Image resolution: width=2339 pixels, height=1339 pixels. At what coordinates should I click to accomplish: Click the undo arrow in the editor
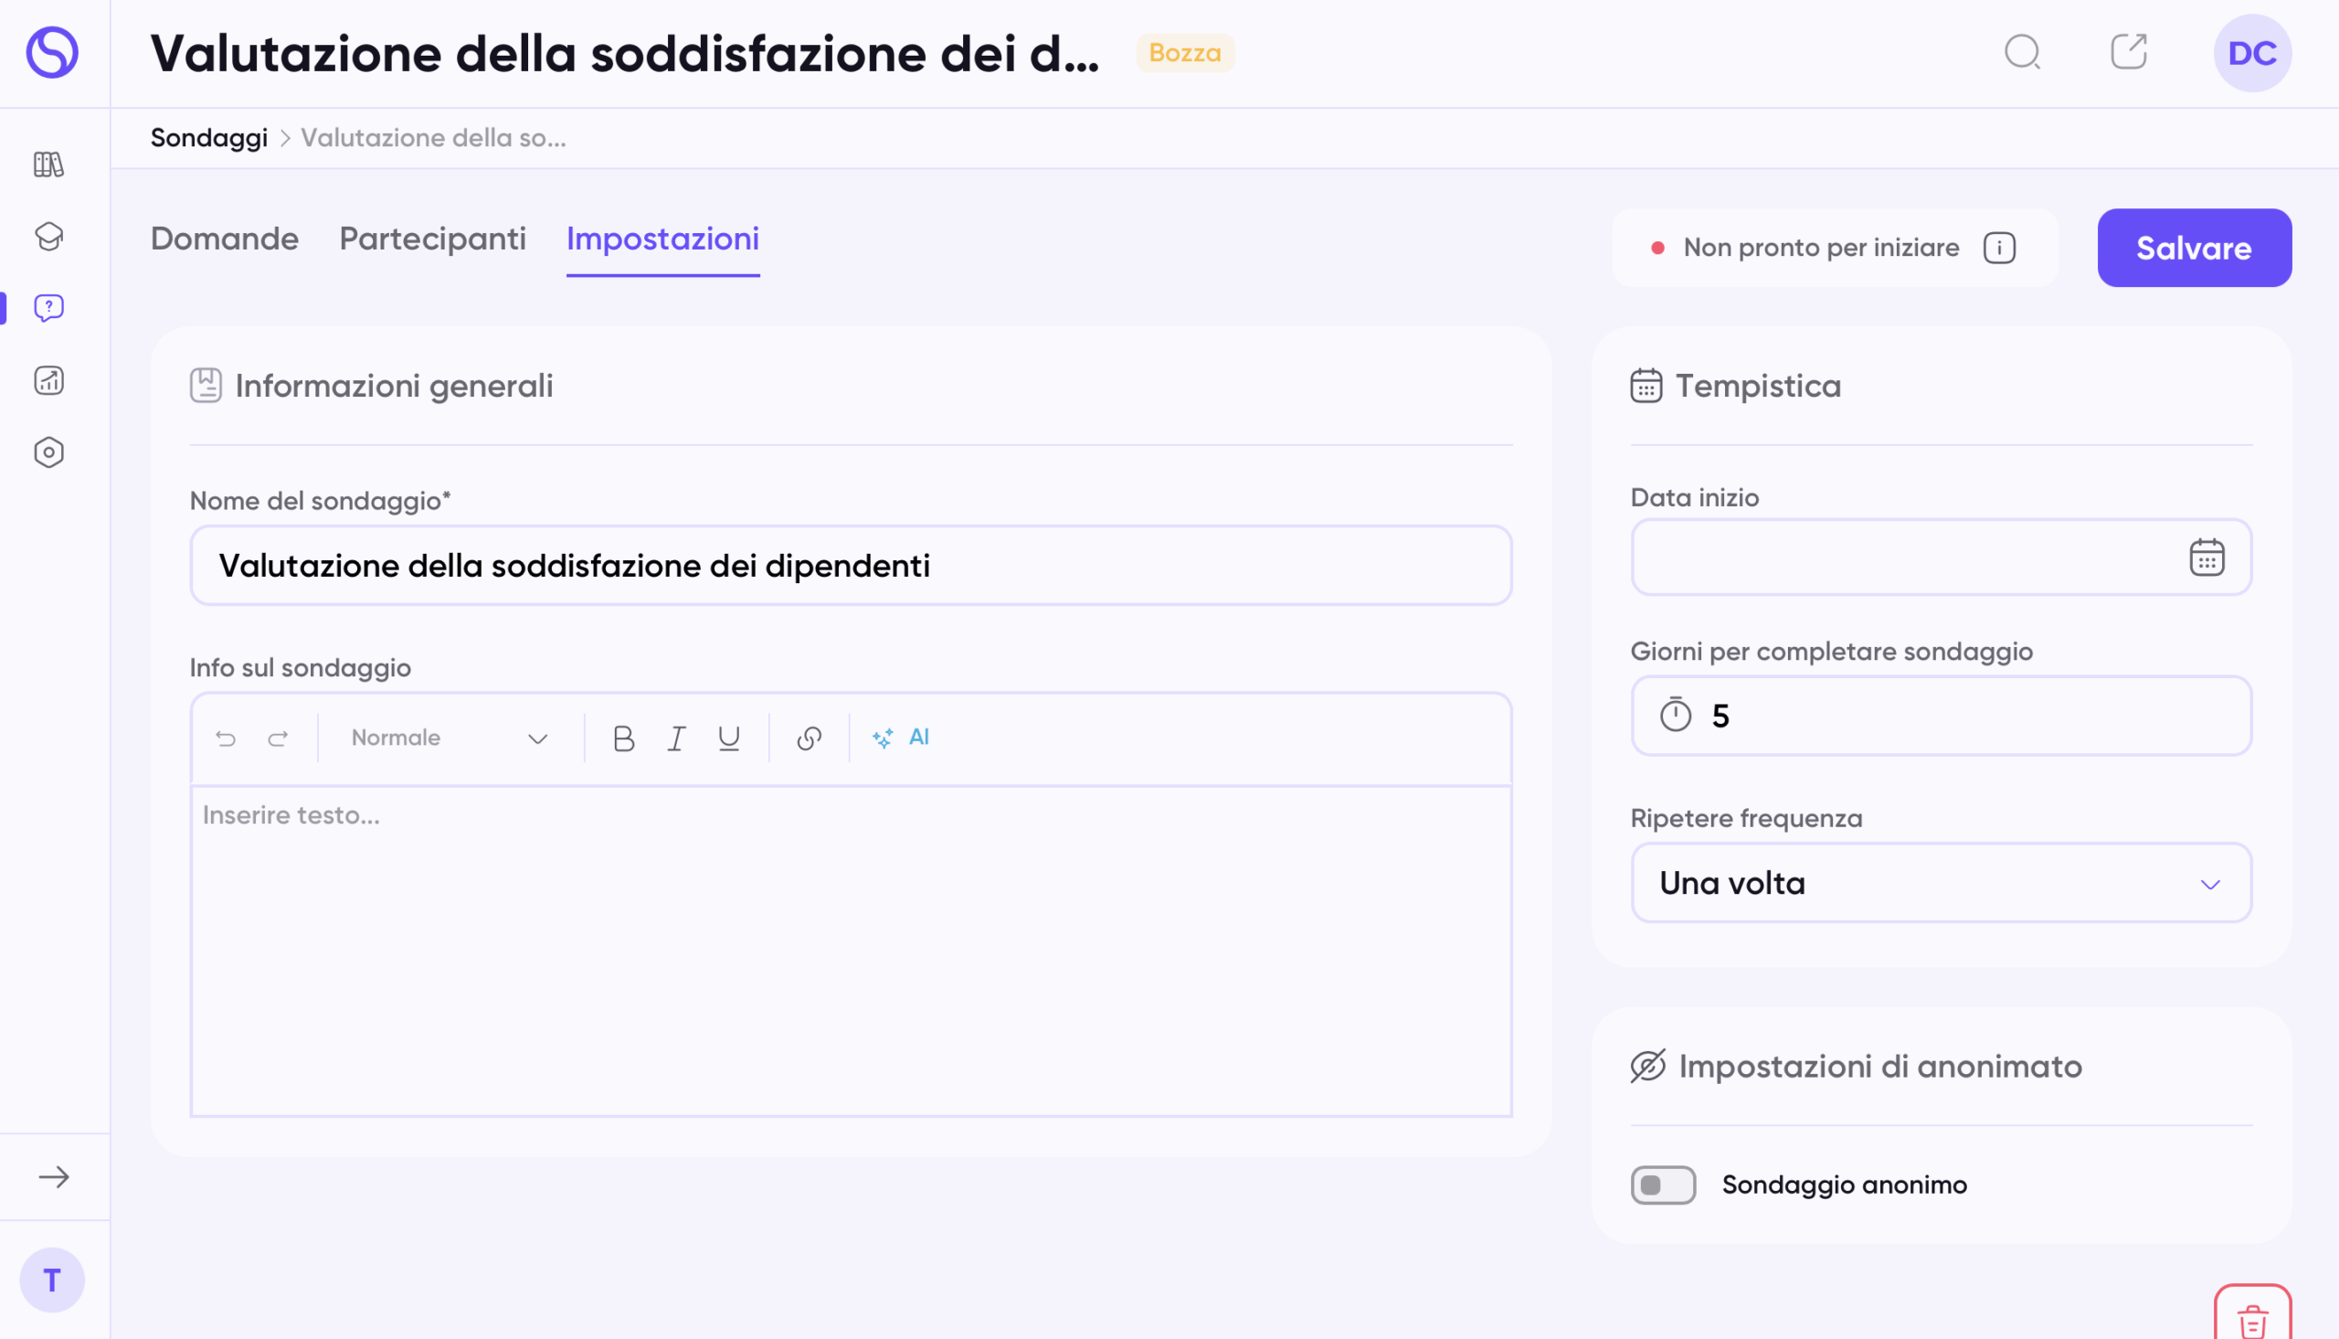pyautogui.click(x=226, y=738)
